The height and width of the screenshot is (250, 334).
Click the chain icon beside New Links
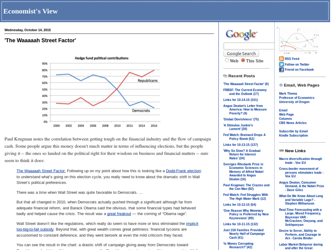click(281, 151)
